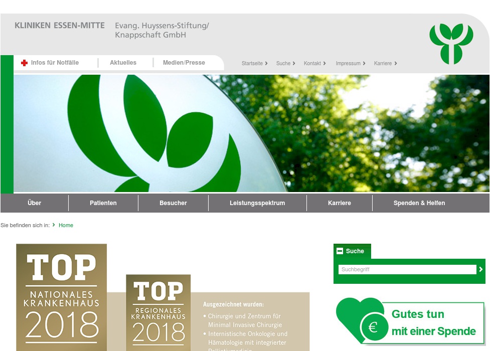Click the Suchbegriff search input field
The height and width of the screenshot is (351, 490).
tap(406, 269)
